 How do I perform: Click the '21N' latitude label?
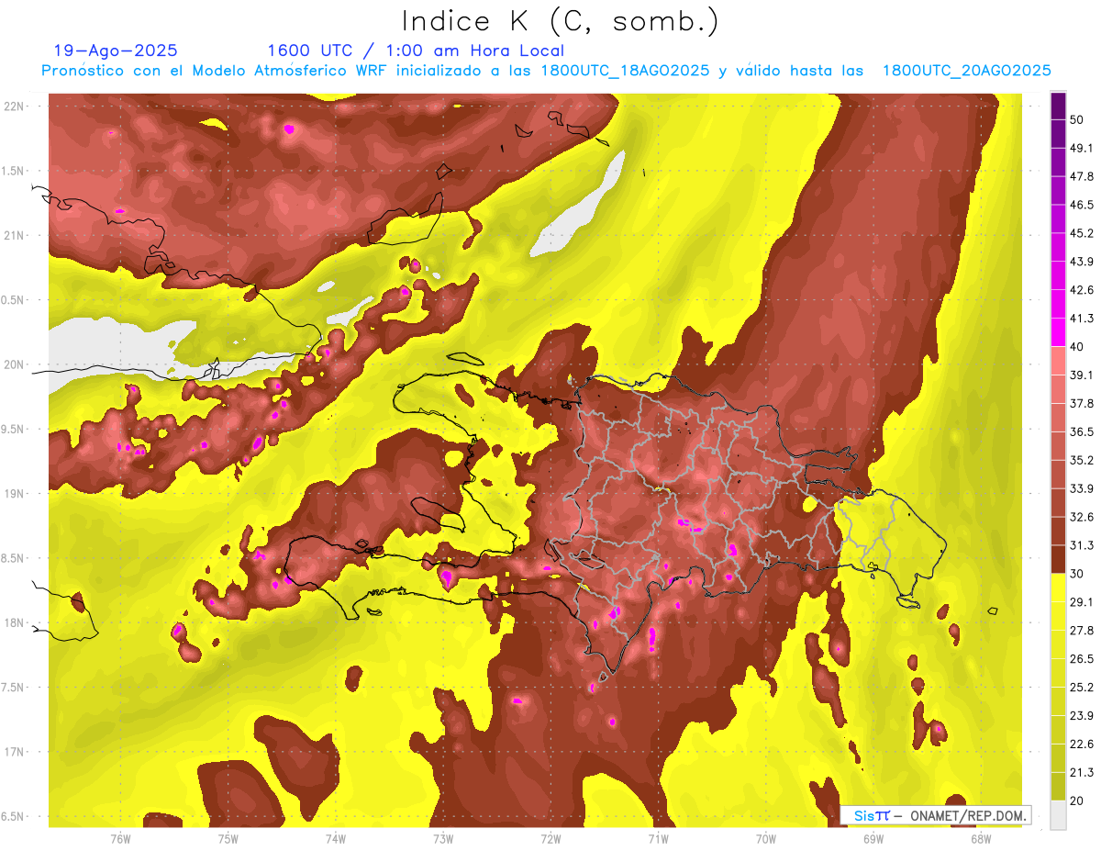[x=14, y=236]
